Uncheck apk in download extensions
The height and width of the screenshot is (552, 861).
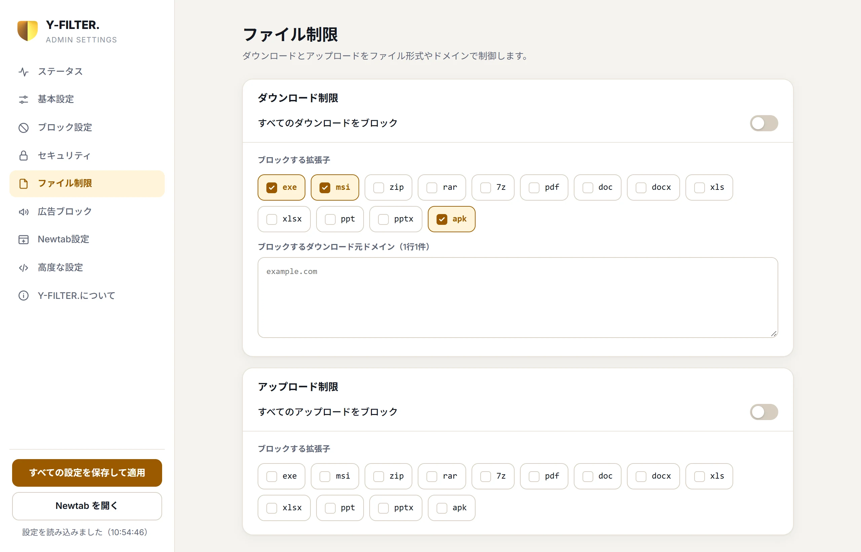tap(451, 219)
